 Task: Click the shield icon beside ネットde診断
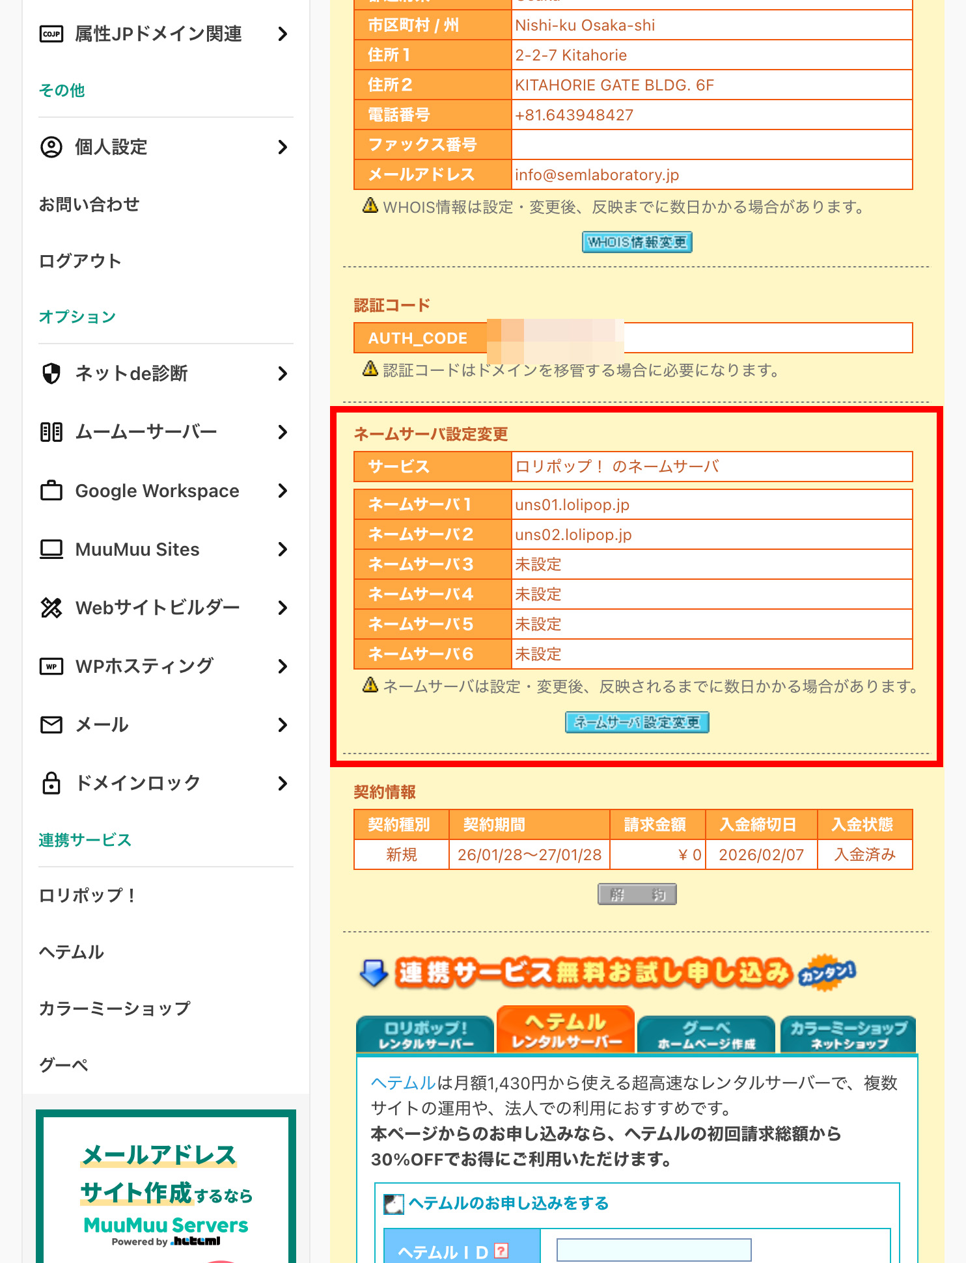[x=51, y=373]
